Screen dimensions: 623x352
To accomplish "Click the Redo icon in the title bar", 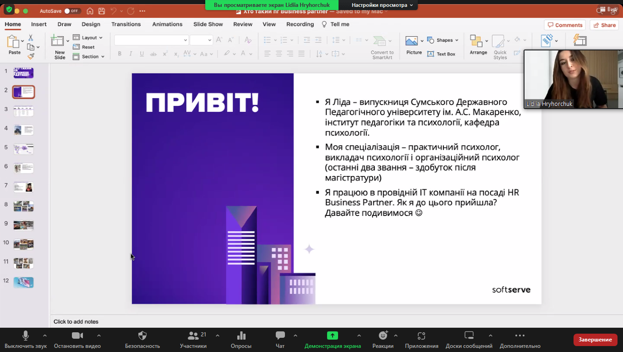I will [x=131, y=11].
